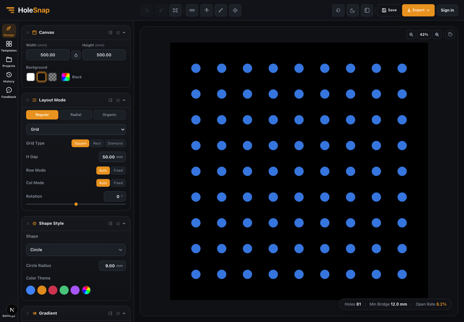Switch theme with the moon icon
Screen dimensions: 464x322
tap(353, 10)
